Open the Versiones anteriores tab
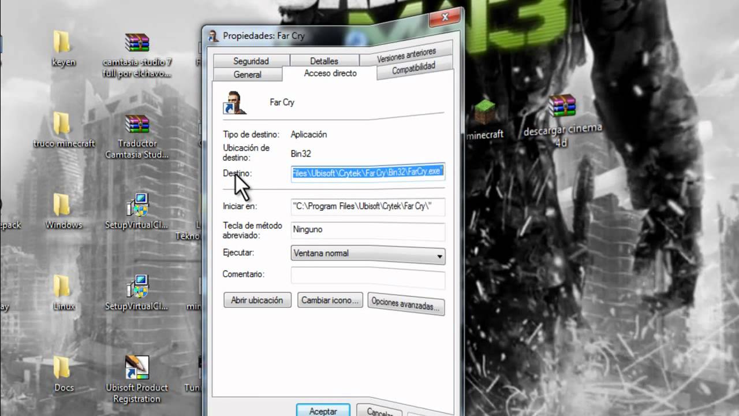The image size is (739, 416). tap(406, 56)
